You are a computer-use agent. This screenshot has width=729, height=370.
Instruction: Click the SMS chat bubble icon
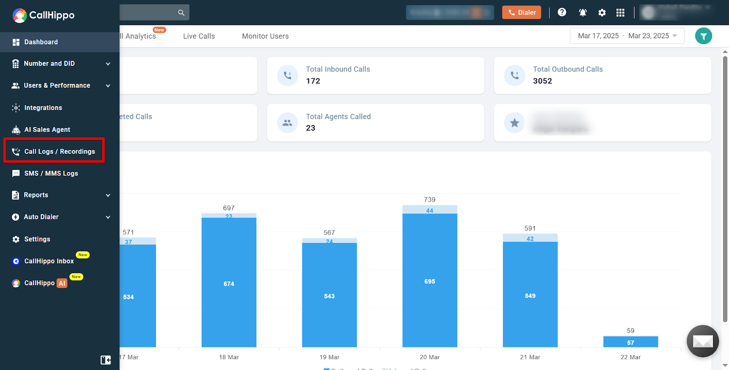pyautogui.click(x=16, y=173)
